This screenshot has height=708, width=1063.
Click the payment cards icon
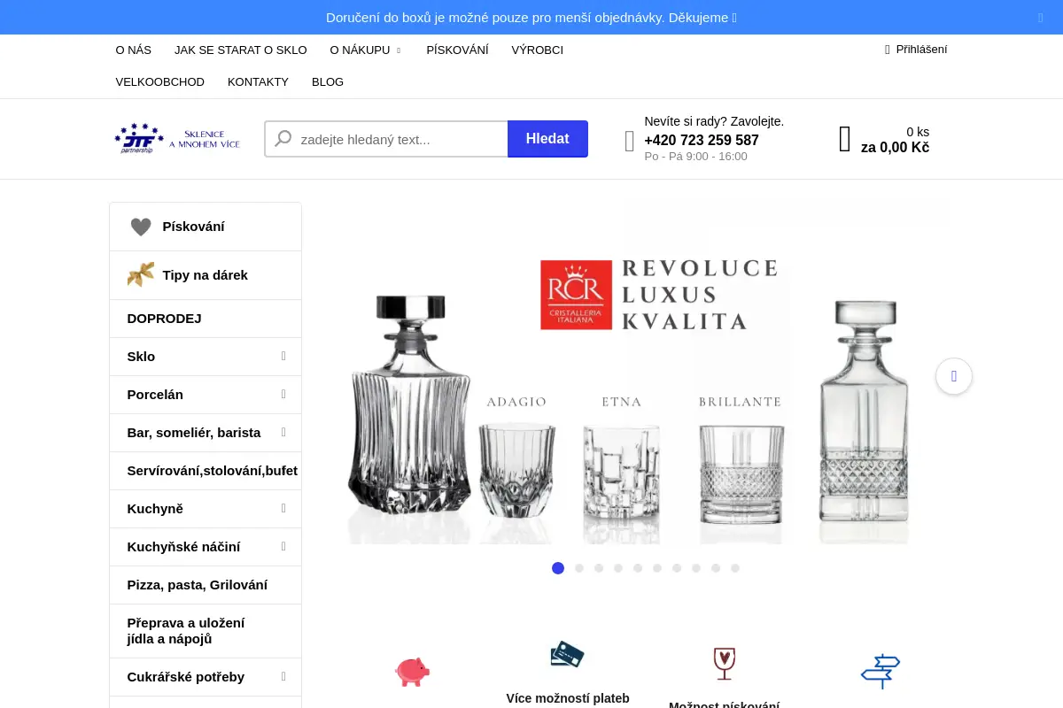(567, 655)
